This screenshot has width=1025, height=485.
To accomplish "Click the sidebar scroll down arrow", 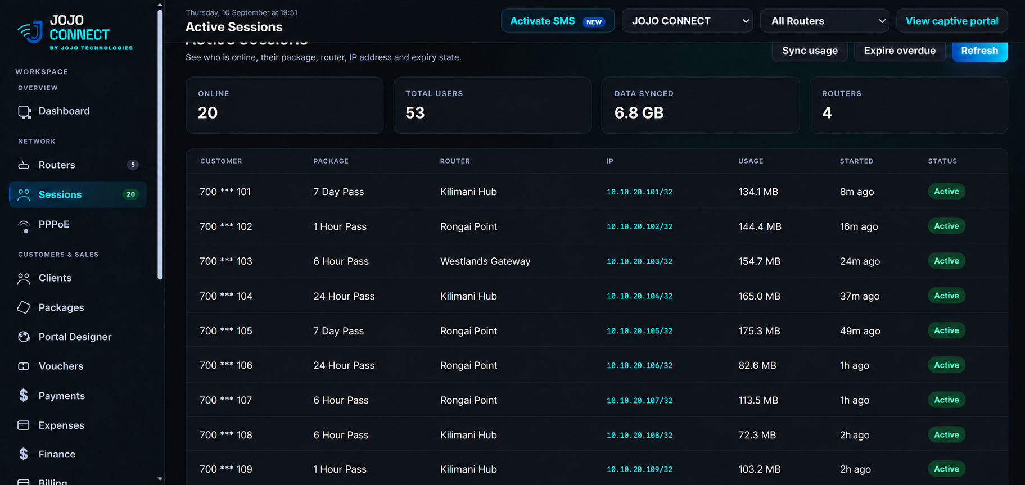I will (160, 479).
